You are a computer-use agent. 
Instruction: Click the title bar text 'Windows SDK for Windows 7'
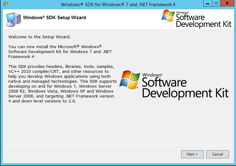click(94, 5)
